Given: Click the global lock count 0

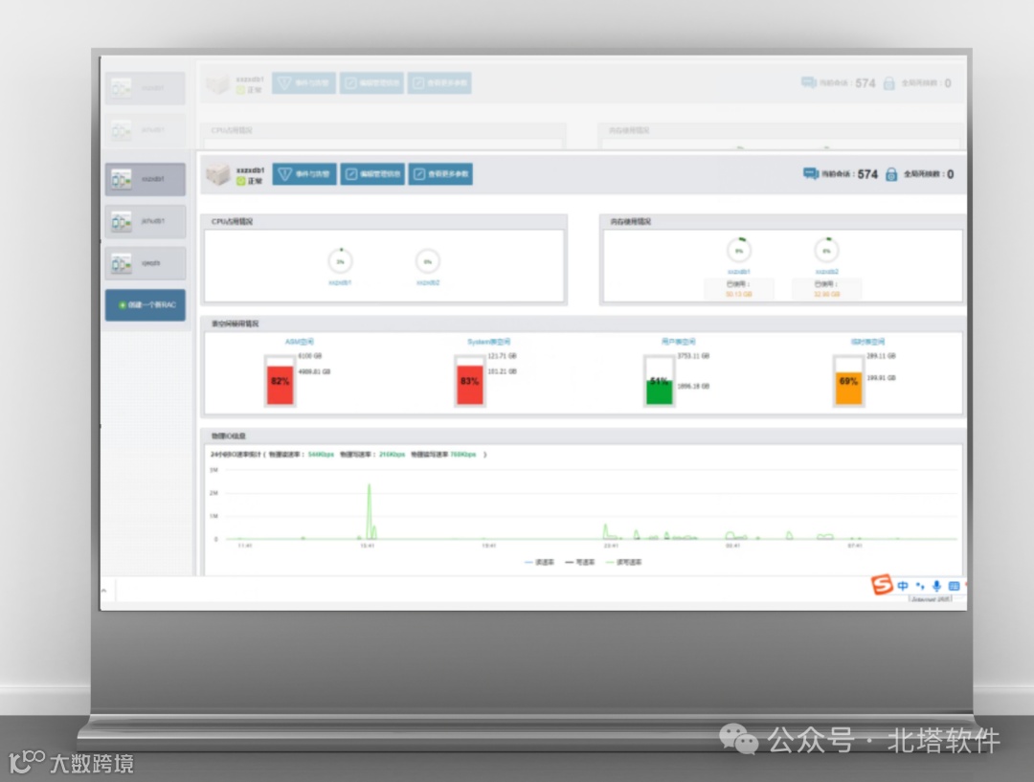Looking at the screenshot, I should [x=951, y=174].
